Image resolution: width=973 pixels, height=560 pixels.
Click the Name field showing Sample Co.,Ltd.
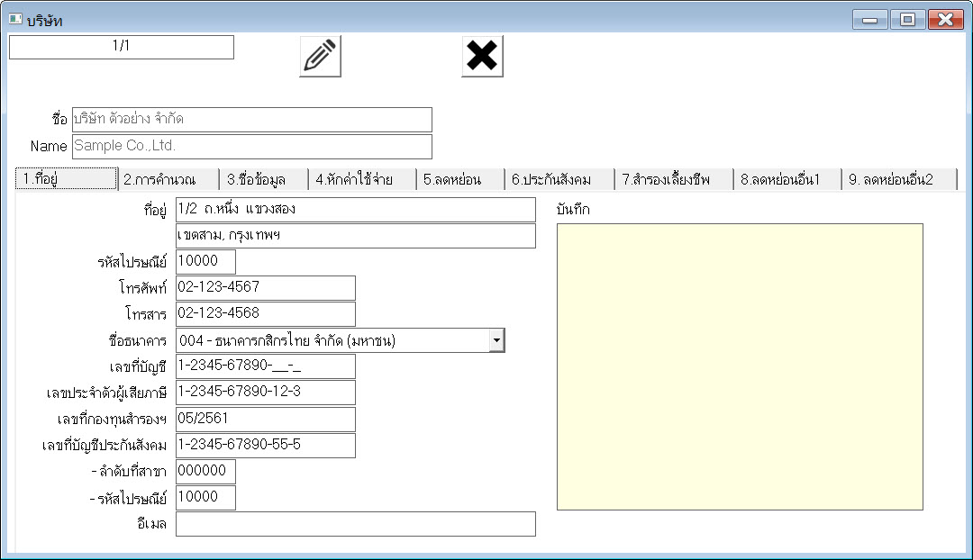[251, 146]
